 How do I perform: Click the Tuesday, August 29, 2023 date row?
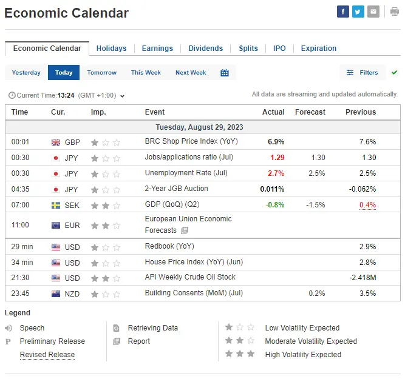[x=203, y=127]
